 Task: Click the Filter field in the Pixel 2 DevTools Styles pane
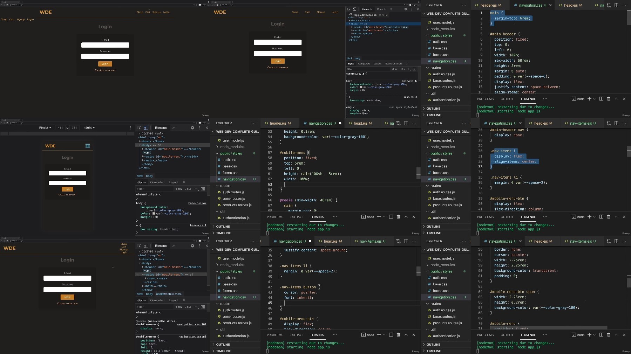(155, 189)
